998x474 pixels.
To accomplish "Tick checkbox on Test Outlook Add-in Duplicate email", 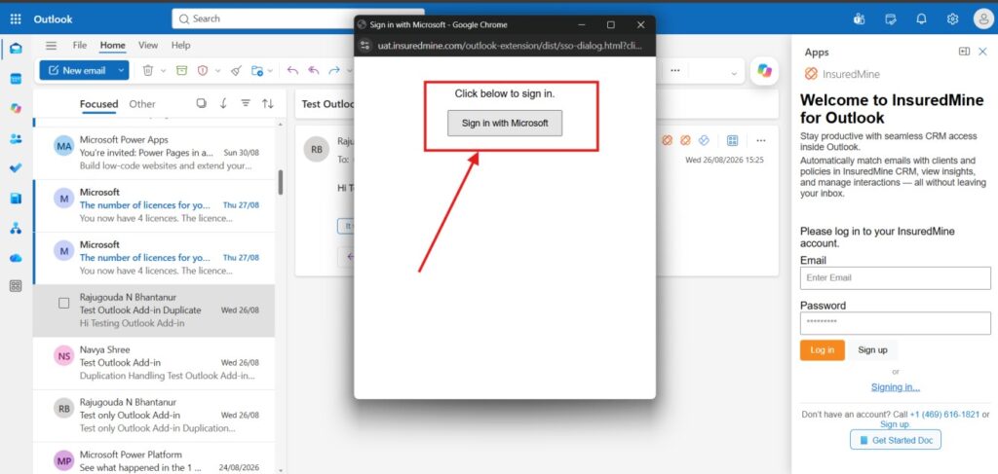I will tap(63, 304).
